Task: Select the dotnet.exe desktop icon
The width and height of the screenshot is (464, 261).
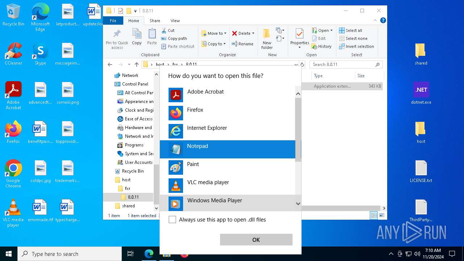Action: pos(421,93)
